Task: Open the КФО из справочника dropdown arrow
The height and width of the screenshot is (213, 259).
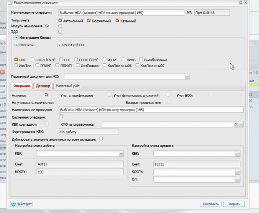Action: [x=236, y=124]
